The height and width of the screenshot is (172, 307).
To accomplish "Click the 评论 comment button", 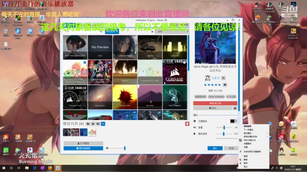I will (x=213, y=108).
